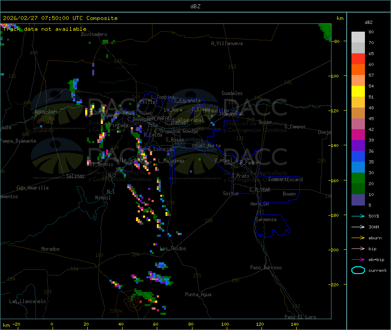Click the 'Track data not available' message
The height and width of the screenshot is (330, 391).
coord(45,29)
